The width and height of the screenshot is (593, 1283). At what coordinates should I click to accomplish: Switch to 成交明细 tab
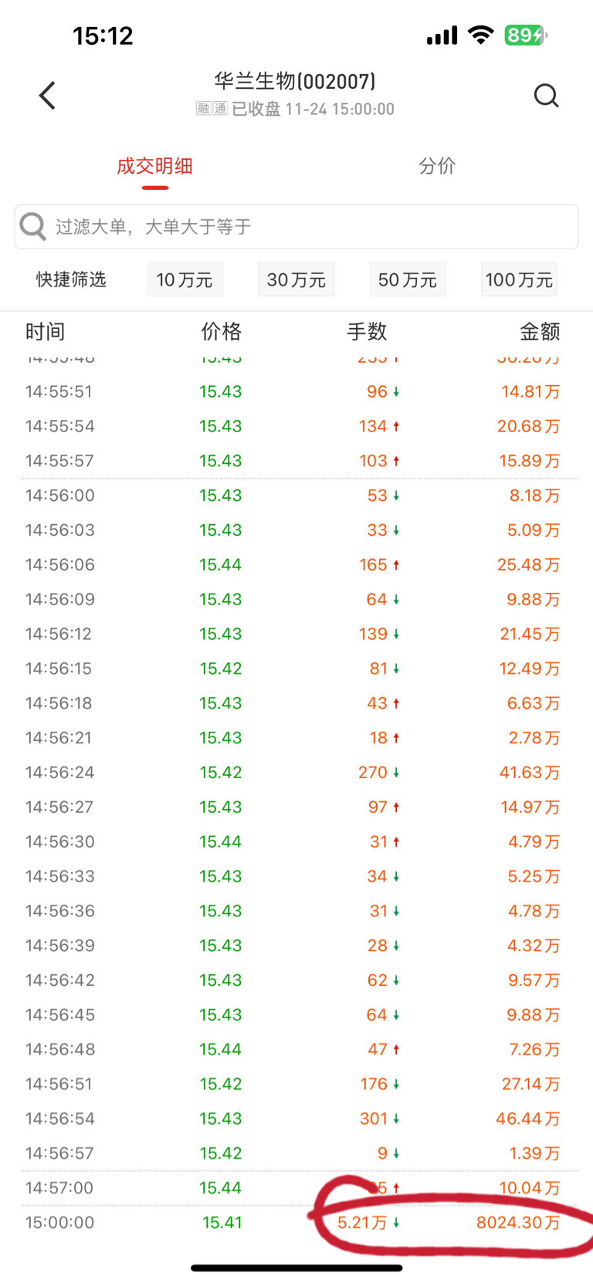[154, 166]
